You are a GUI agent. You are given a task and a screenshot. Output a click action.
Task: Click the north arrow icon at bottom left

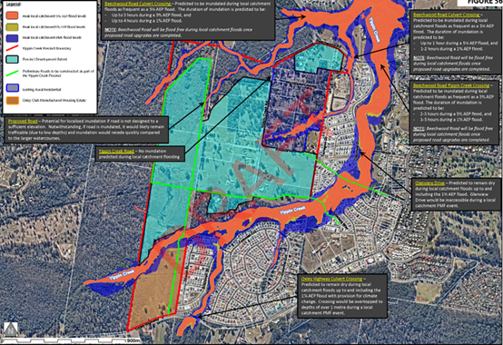10,330
